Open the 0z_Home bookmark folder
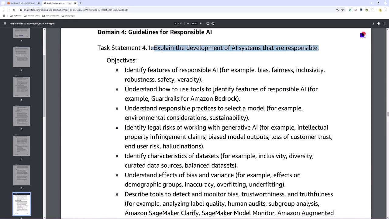The image size is (389, 219). tap(15, 16)
